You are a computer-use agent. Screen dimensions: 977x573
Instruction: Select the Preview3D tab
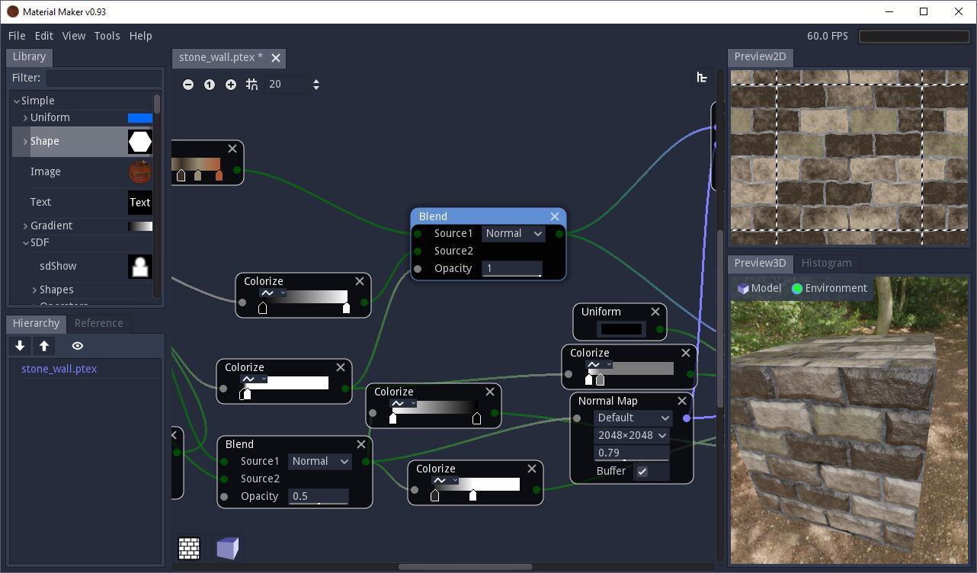[x=760, y=263]
